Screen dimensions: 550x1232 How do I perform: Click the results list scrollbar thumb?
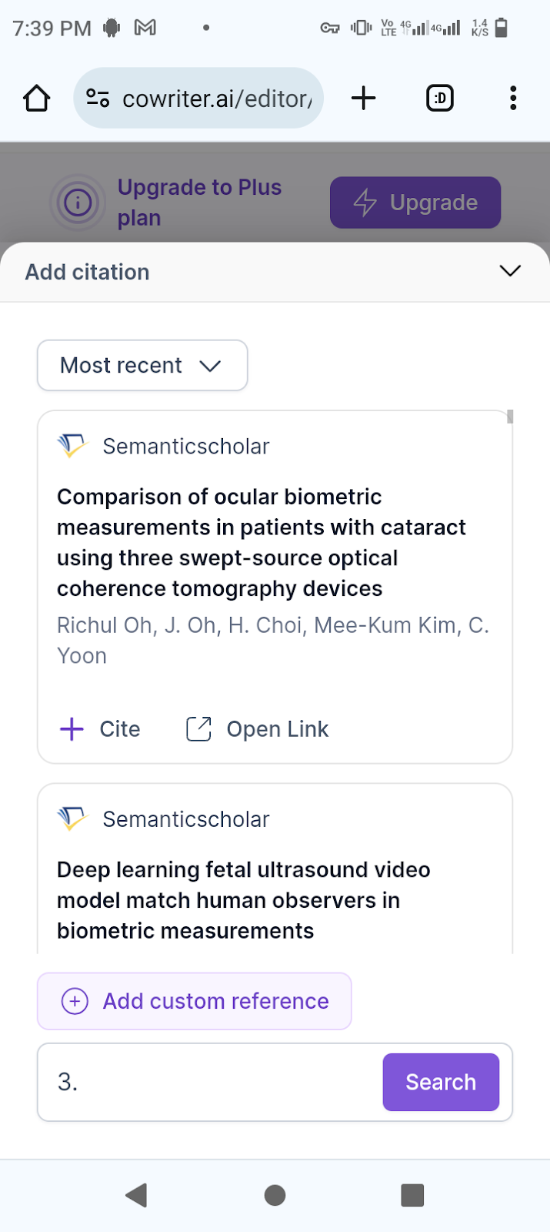point(510,417)
